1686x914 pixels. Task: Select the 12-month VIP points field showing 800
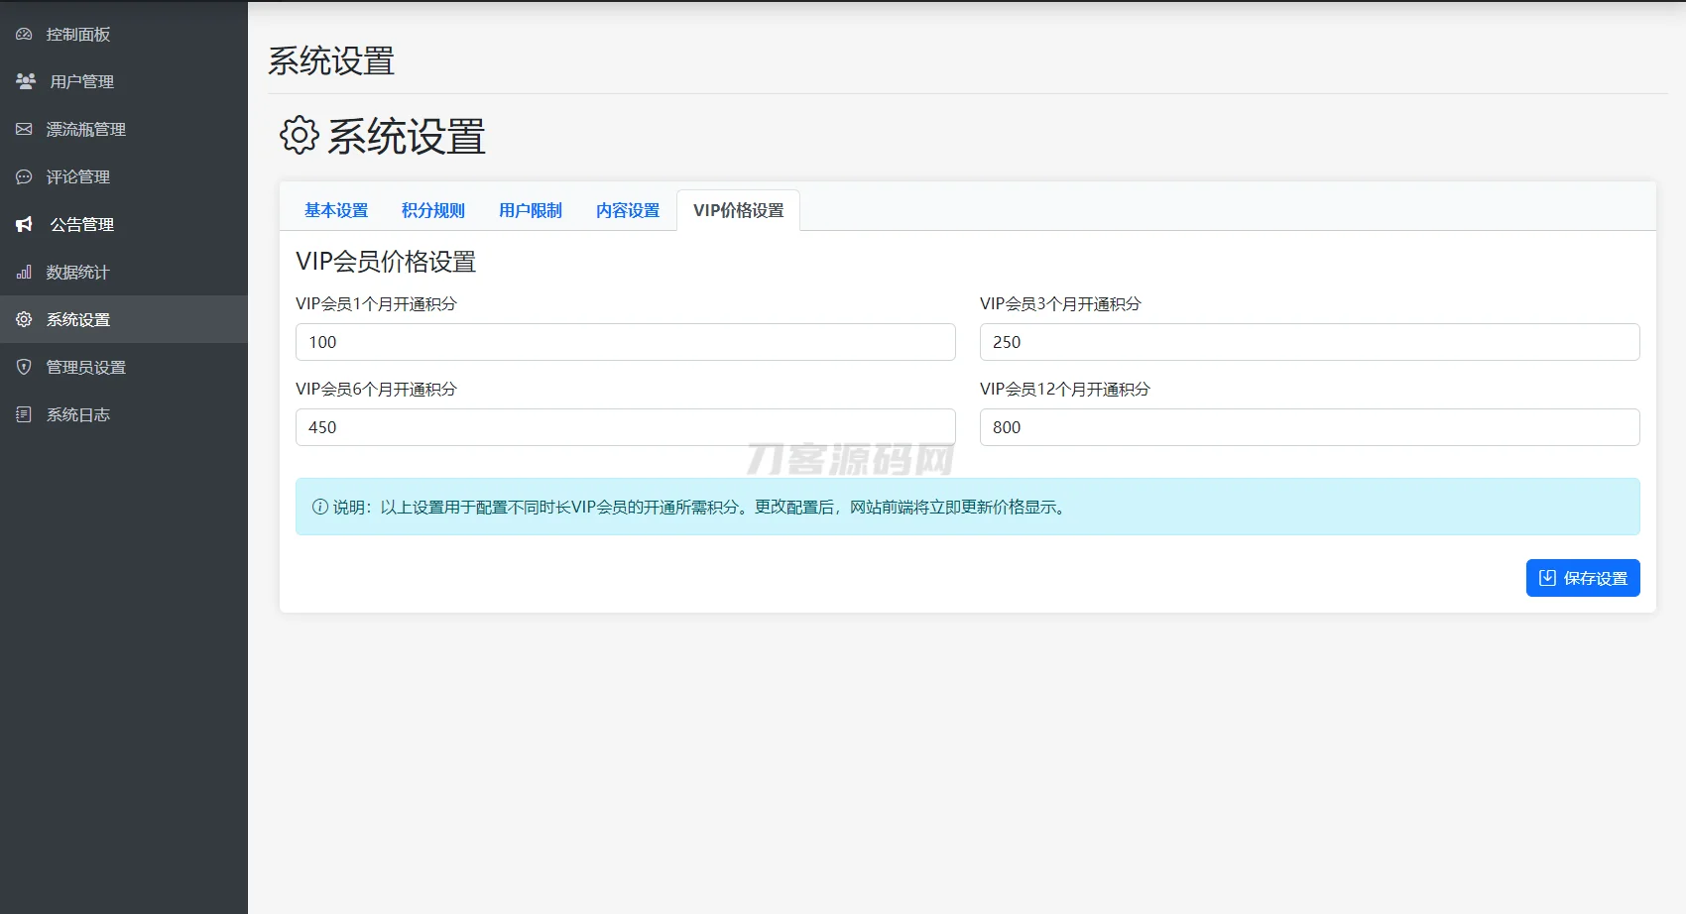[x=1308, y=427]
